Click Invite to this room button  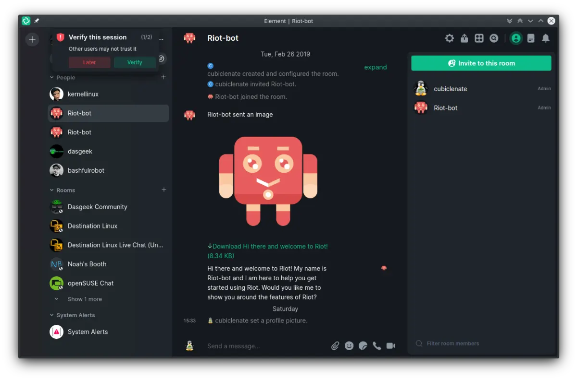click(x=481, y=63)
